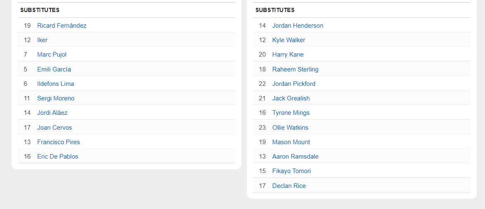
Task: Open Jordan Henderson player link
Action: point(298,26)
